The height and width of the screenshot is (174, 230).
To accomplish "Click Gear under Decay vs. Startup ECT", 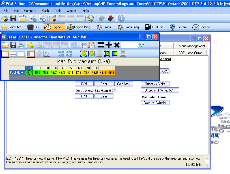I will 104,96.
